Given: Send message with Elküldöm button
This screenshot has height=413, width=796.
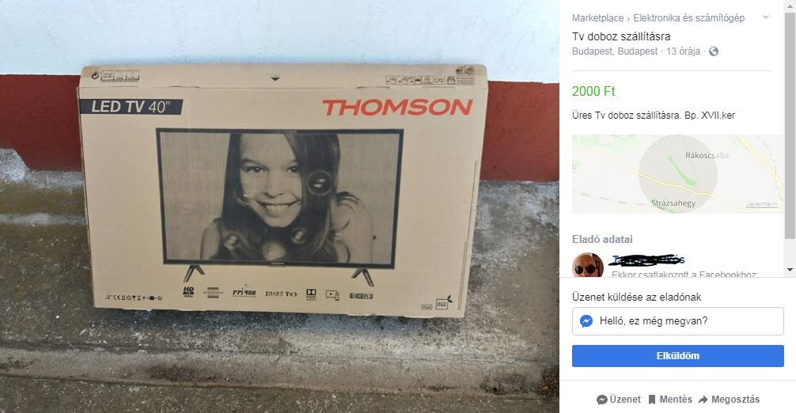Looking at the screenshot, I should click(678, 356).
